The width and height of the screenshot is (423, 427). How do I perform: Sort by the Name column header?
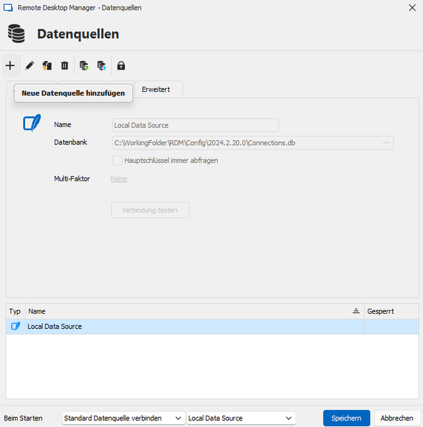point(194,311)
